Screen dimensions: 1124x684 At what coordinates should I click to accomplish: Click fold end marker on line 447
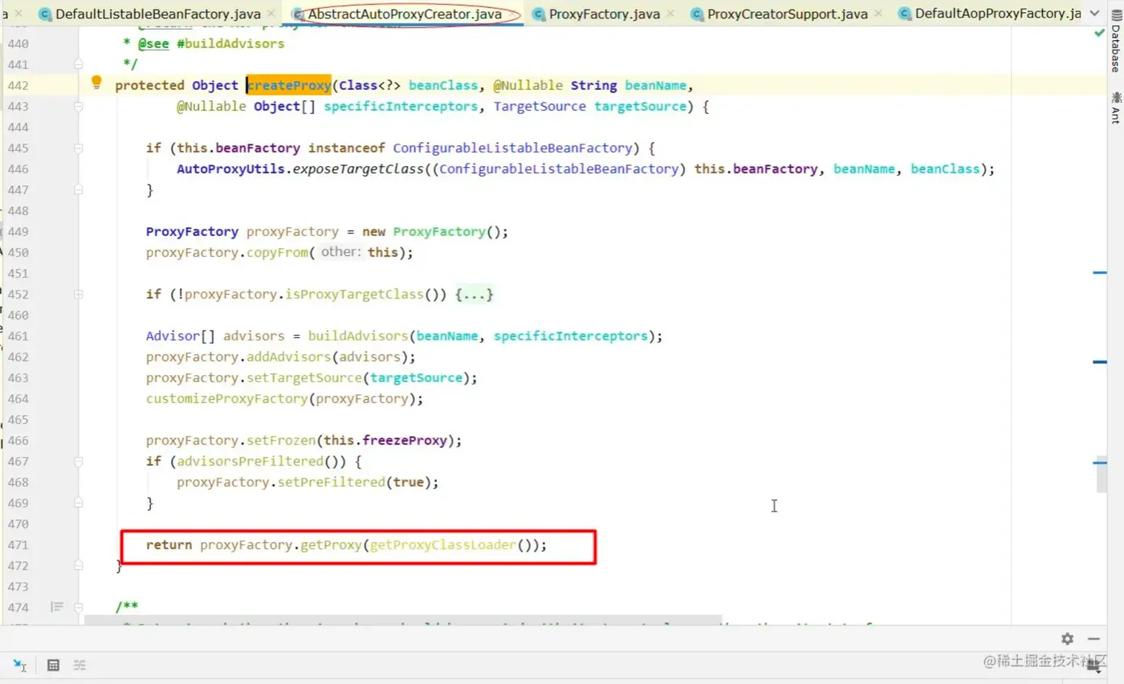79,190
